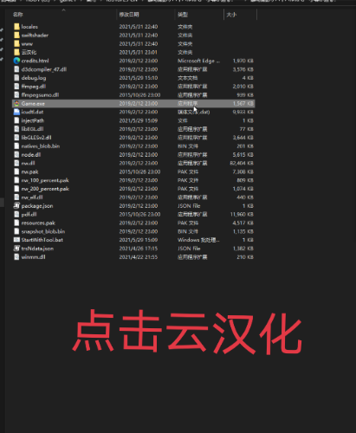Sort by 修改日期 column header
The height and width of the screenshot is (433, 356).
coord(129,15)
